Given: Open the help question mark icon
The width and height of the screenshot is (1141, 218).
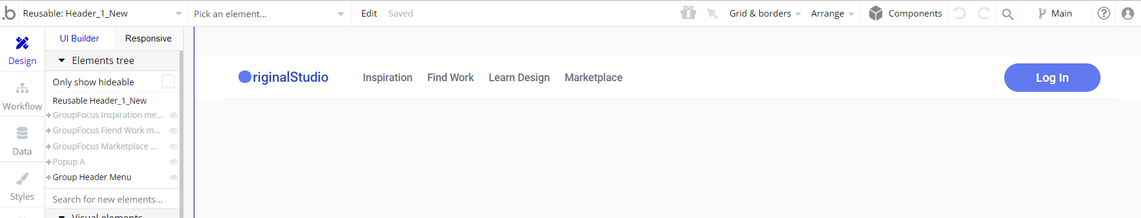Looking at the screenshot, I should (x=1104, y=13).
